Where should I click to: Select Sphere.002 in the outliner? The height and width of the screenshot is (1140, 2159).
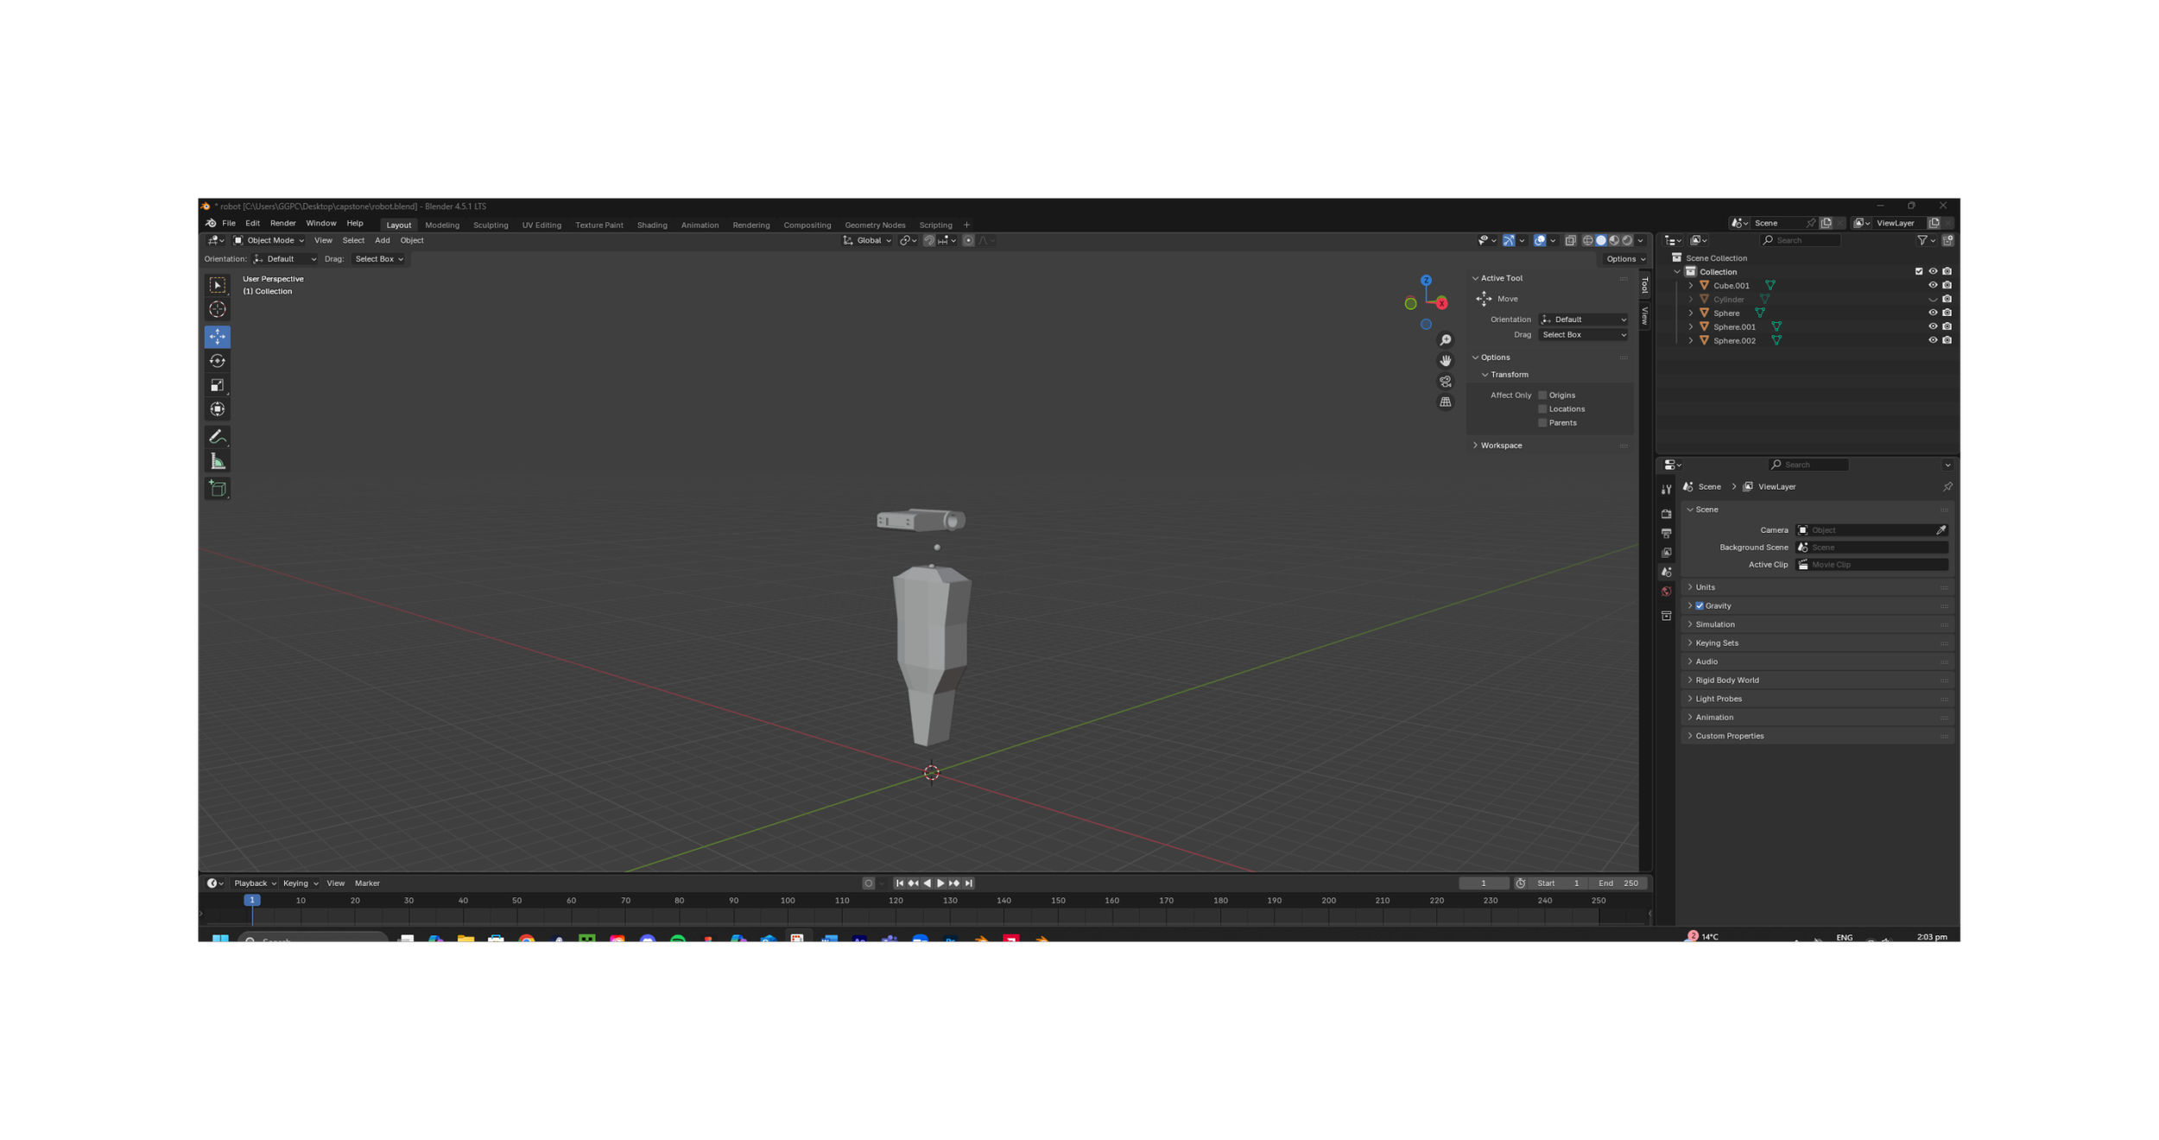(1734, 340)
